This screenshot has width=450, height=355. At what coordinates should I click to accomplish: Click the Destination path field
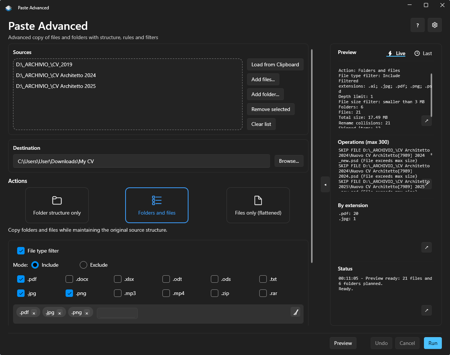click(142, 161)
